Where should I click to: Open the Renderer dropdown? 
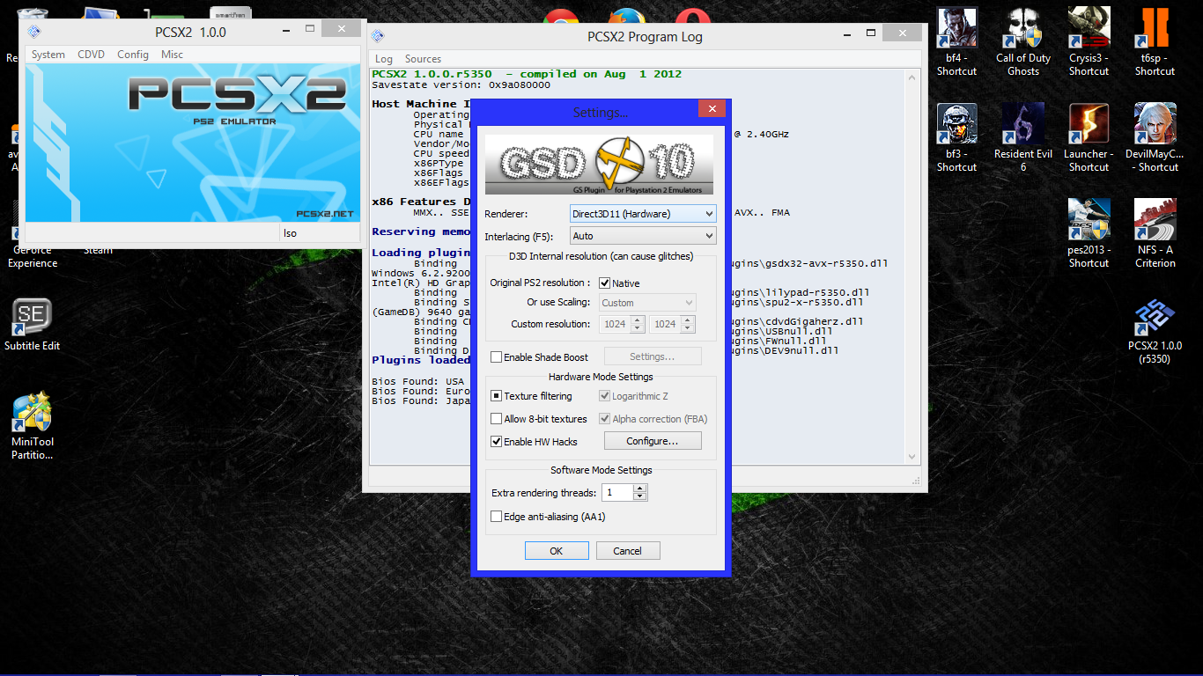click(643, 214)
